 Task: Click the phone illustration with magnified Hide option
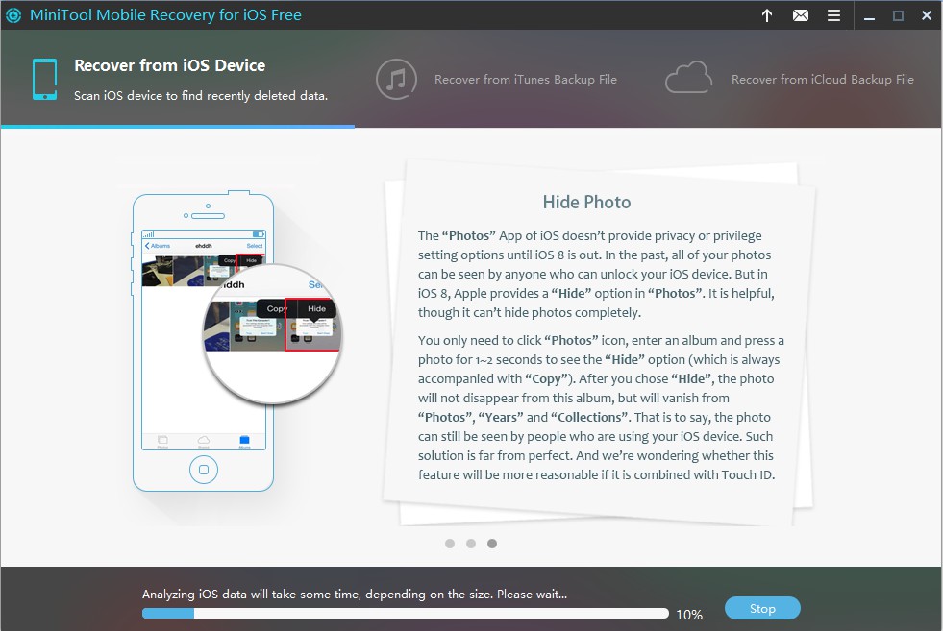click(x=236, y=341)
